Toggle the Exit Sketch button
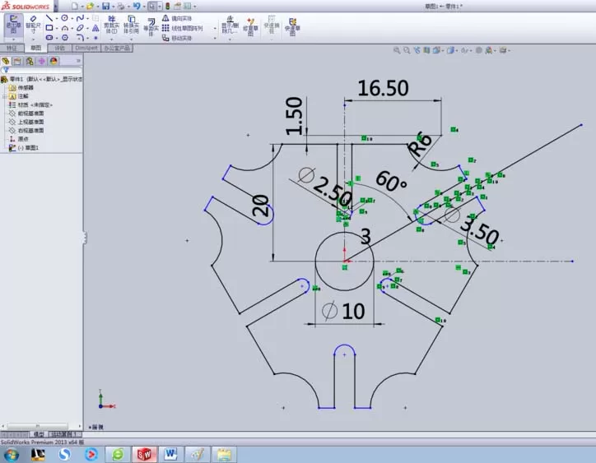 (14, 25)
